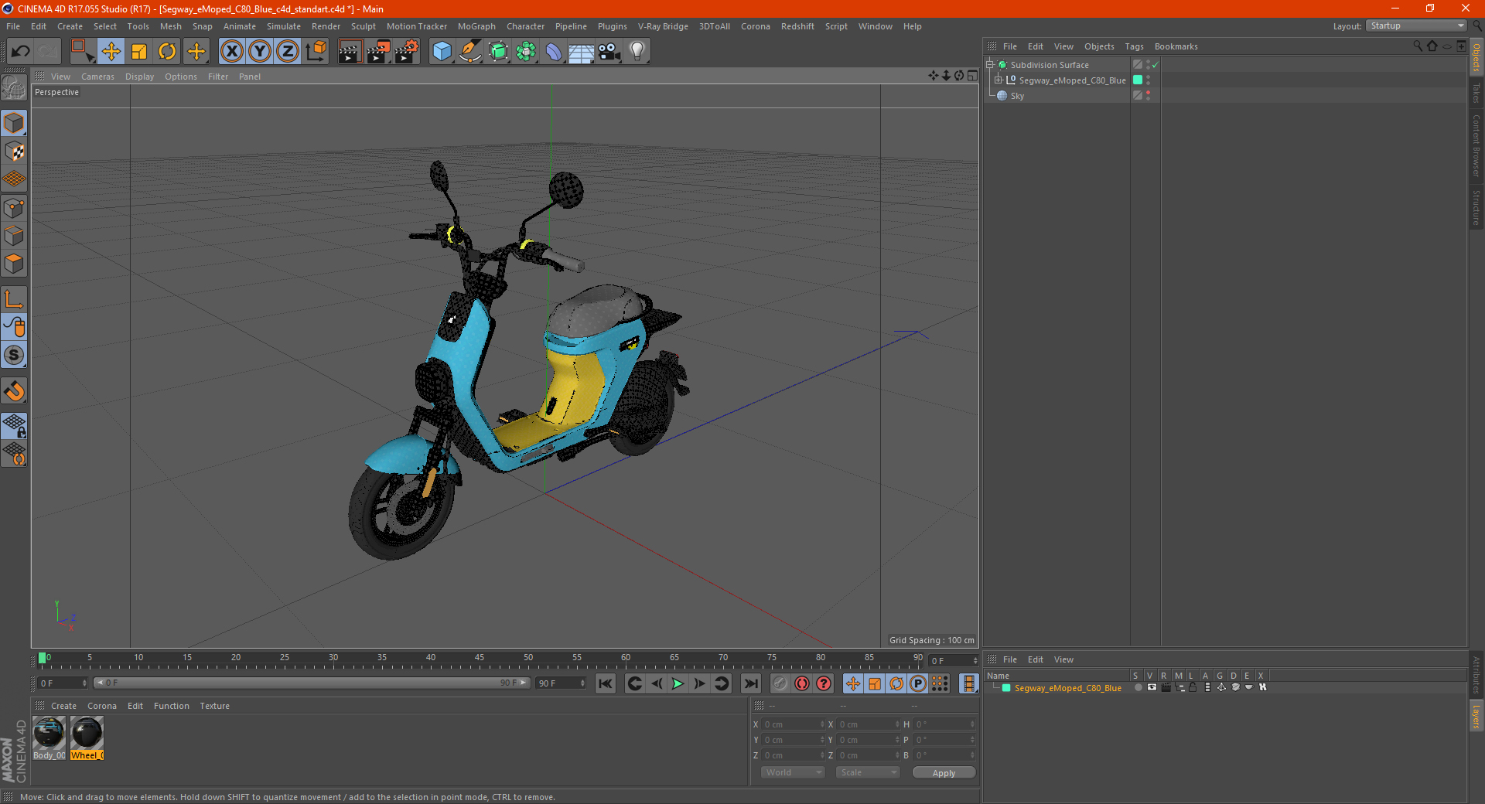Toggle the locked workplane
Image resolution: width=1485 pixels, height=804 pixels.
14,426
